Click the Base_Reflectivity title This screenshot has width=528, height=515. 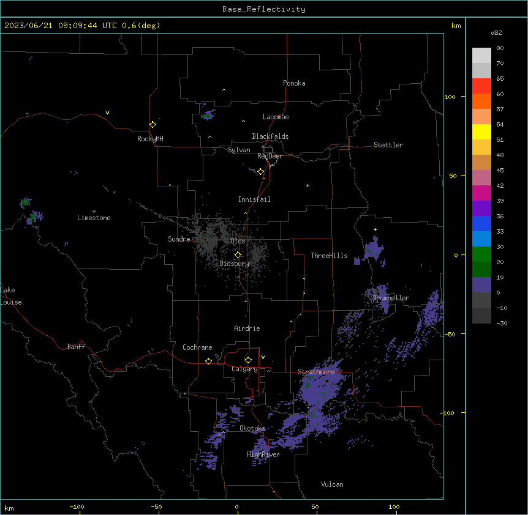click(x=264, y=9)
